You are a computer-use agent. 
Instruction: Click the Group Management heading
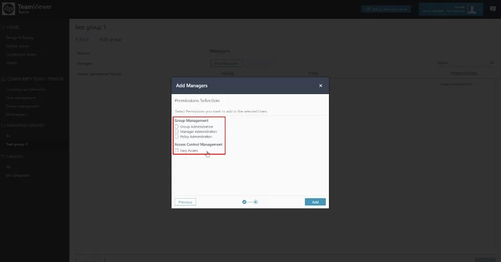point(191,120)
